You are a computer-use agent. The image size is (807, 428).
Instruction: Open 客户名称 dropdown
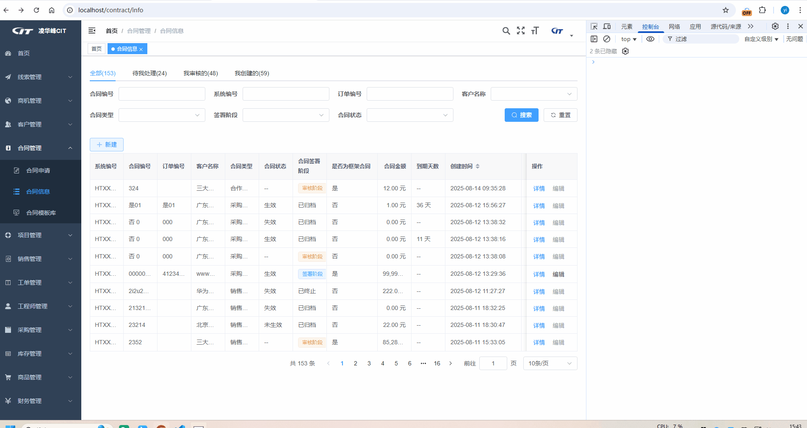pos(534,94)
